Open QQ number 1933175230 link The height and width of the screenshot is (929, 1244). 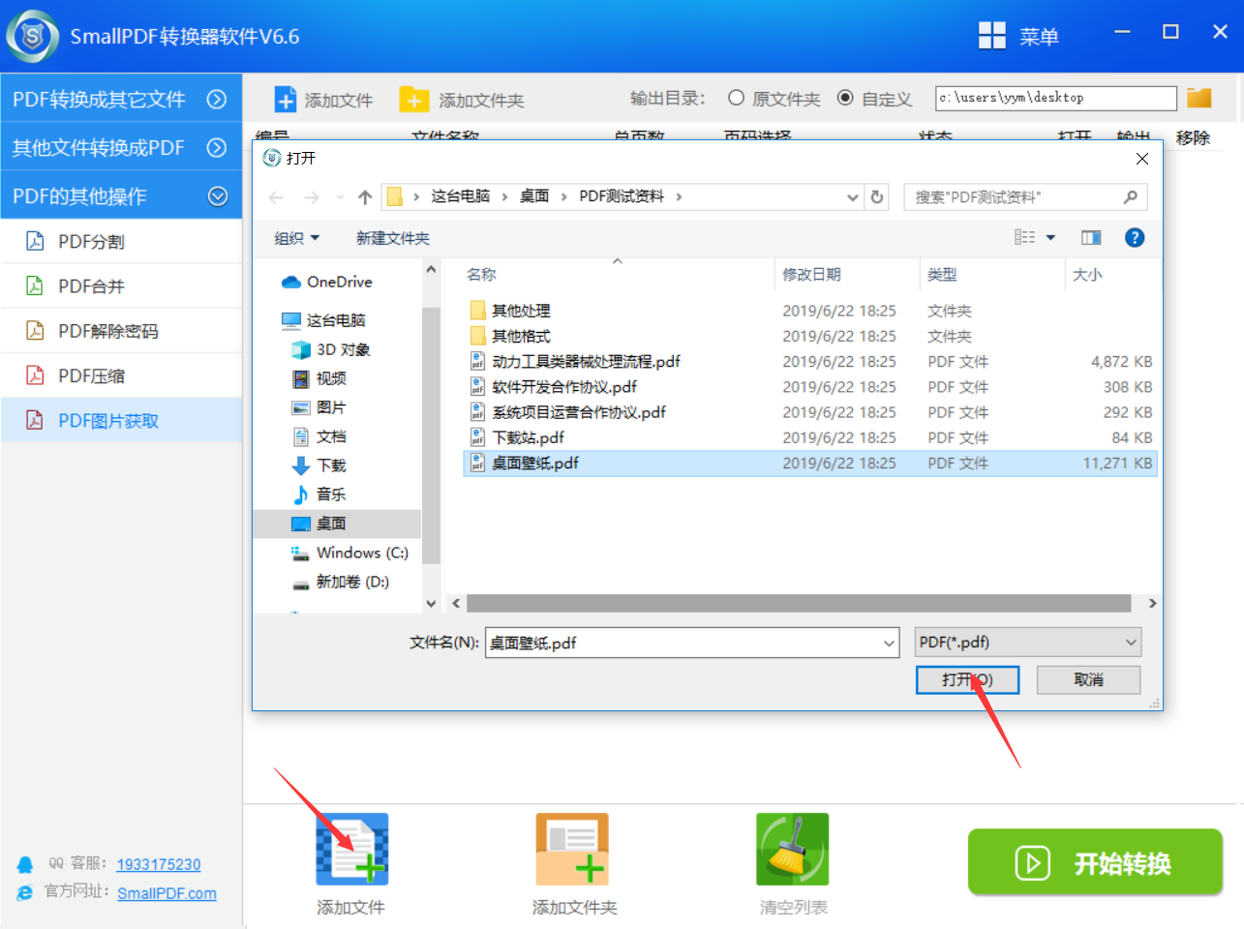pyautogui.click(x=159, y=864)
